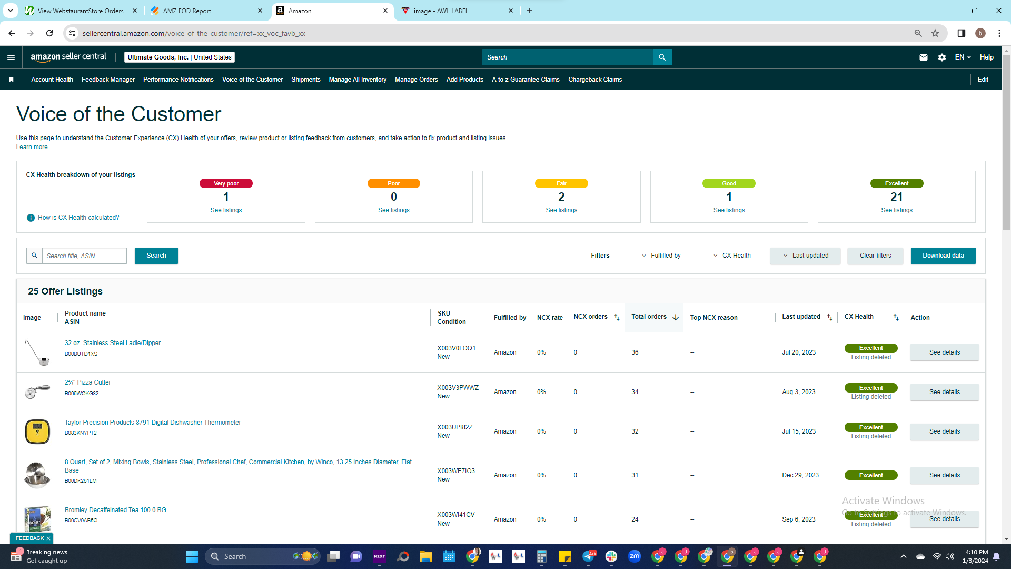Click the Help link in the header

click(x=987, y=57)
